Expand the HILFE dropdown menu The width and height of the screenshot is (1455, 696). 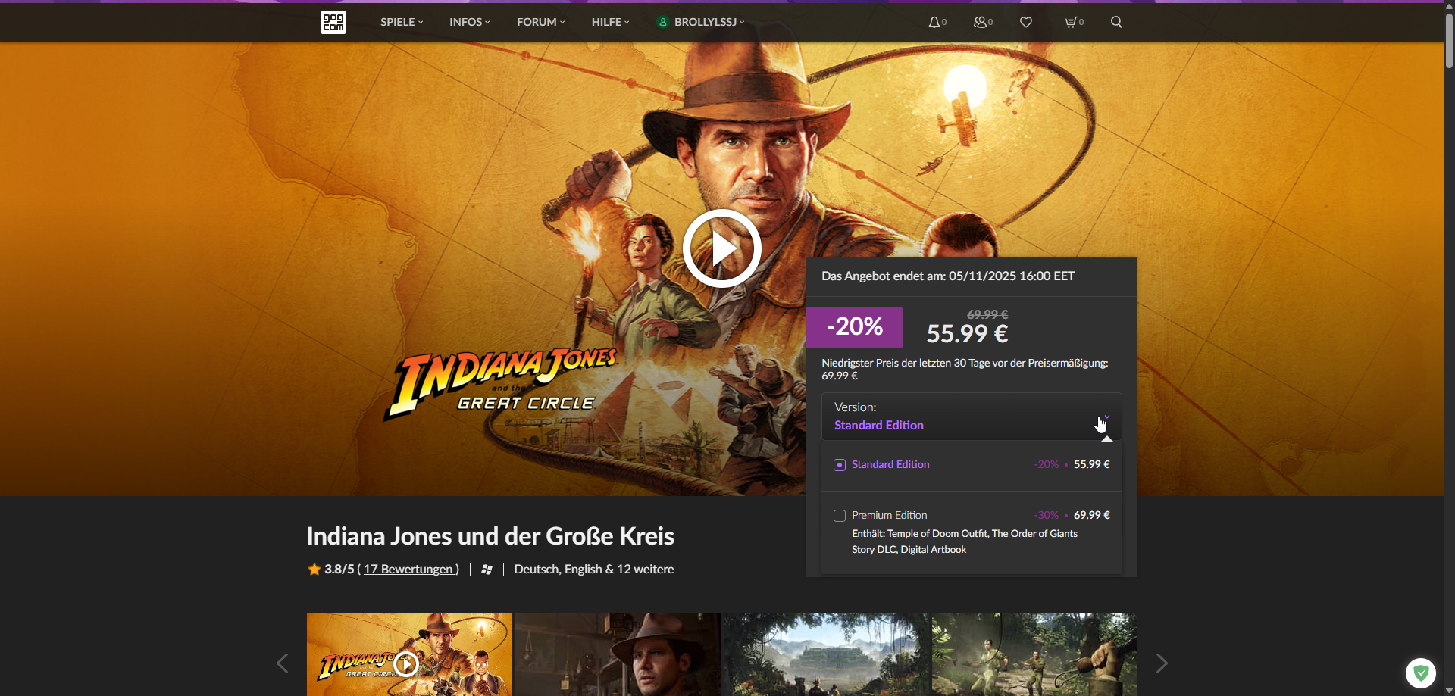(610, 22)
